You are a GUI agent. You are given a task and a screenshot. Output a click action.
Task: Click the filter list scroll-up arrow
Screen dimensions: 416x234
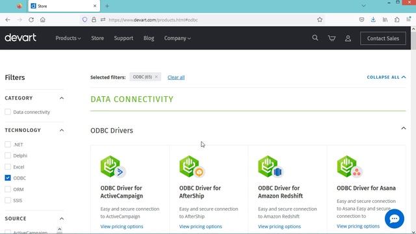pos(59,229)
